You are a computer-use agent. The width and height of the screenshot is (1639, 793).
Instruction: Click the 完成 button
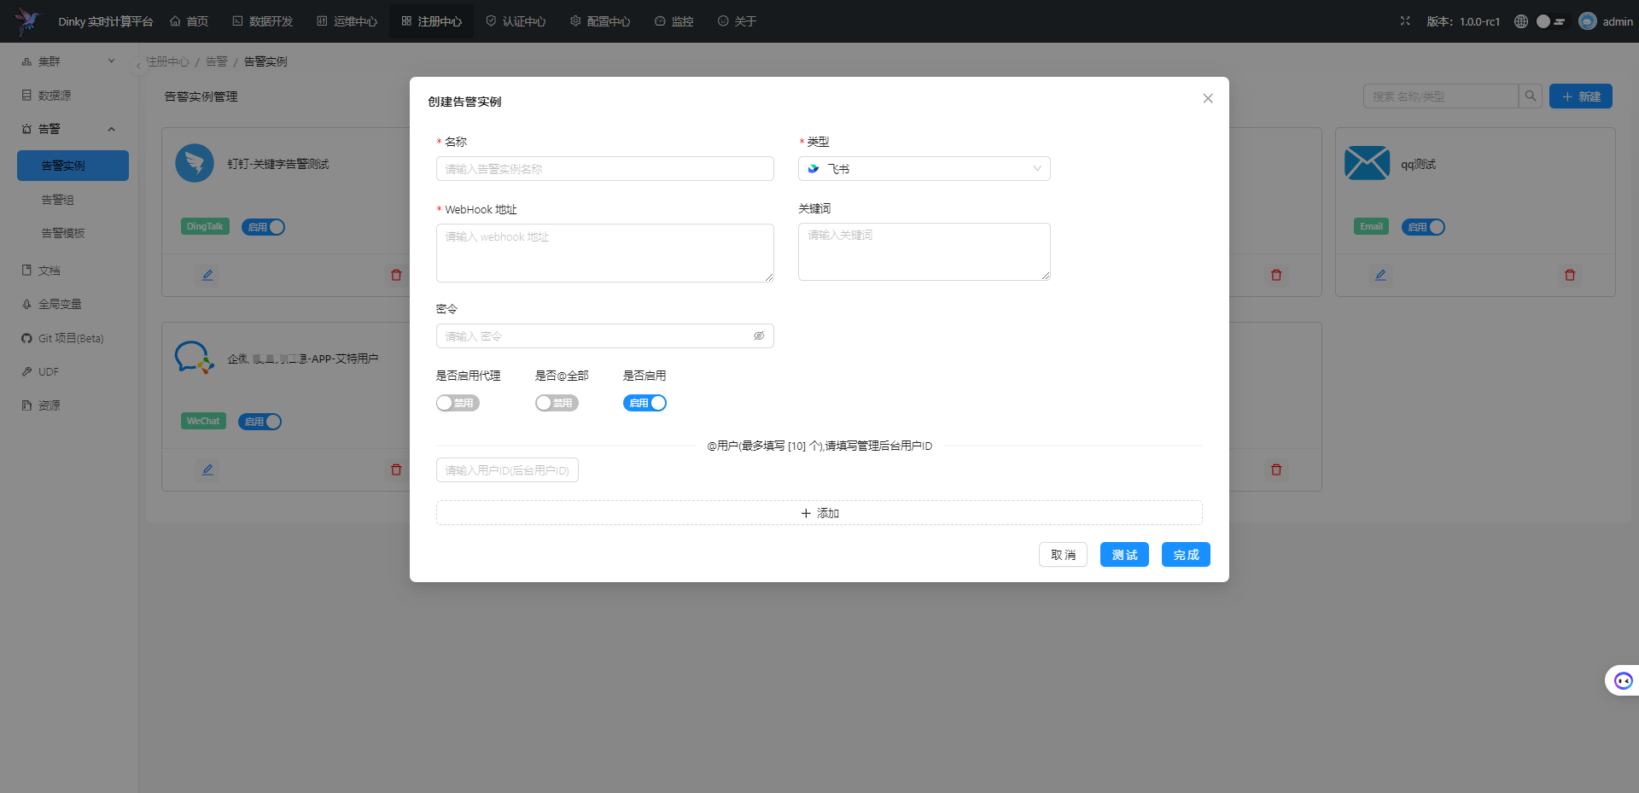1186,555
